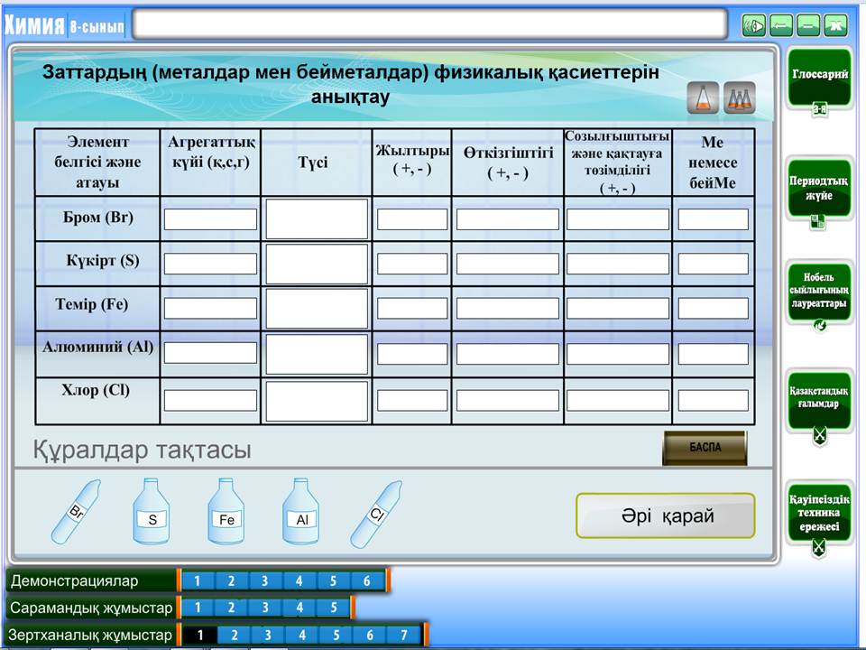The width and height of the screenshot is (866, 650).
Task: Click the БАСПА print button
Action: coord(705,448)
